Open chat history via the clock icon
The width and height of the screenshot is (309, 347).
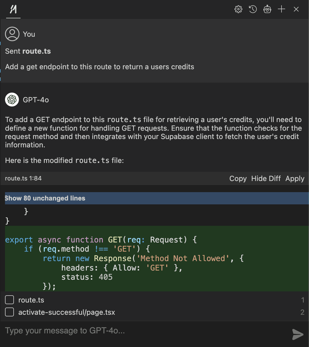(253, 9)
